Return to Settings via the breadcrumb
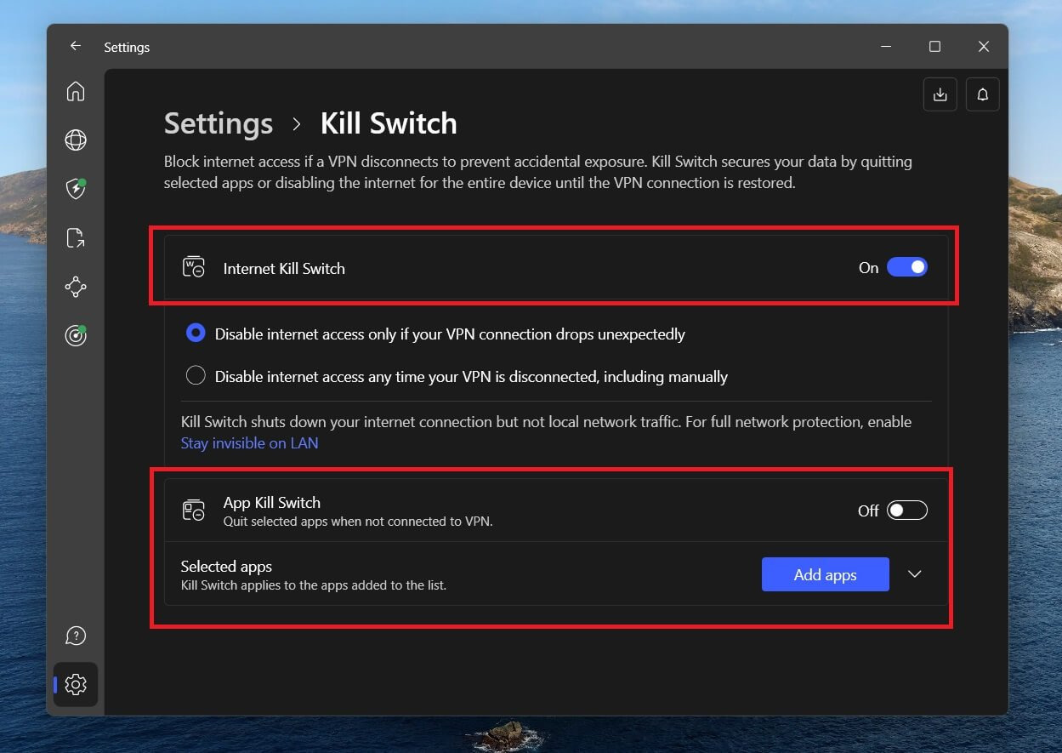 coord(219,123)
